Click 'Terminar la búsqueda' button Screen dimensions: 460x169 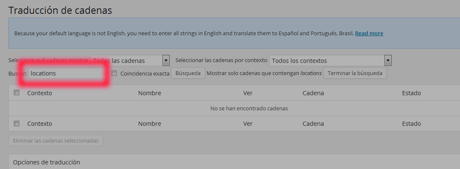(355, 73)
